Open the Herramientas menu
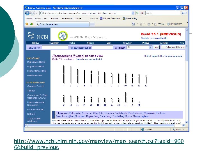The width and height of the screenshot is (202, 151). click(67, 18)
